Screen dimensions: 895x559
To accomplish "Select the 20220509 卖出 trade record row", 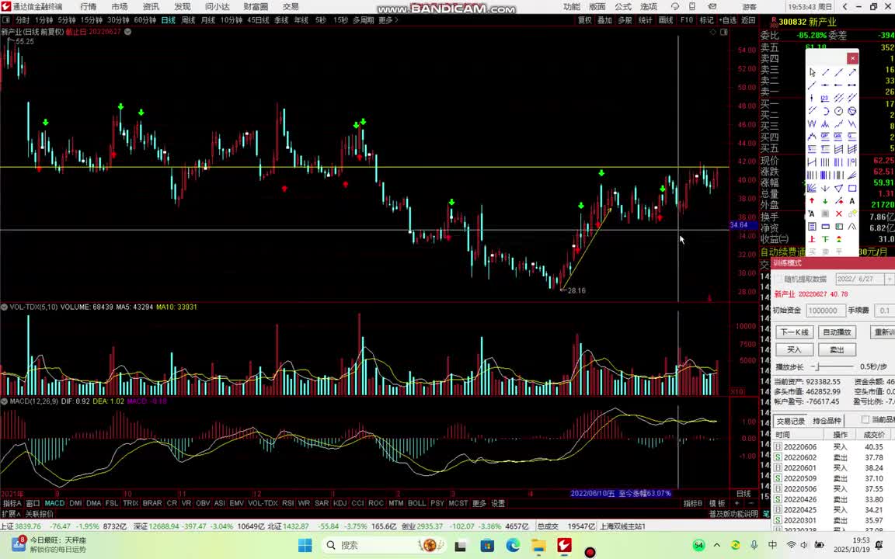I will 834,478.
